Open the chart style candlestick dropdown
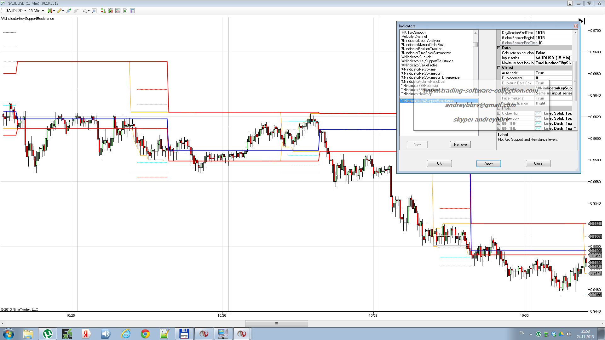Screen dimensions: 605x340 [x=51, y=11]
